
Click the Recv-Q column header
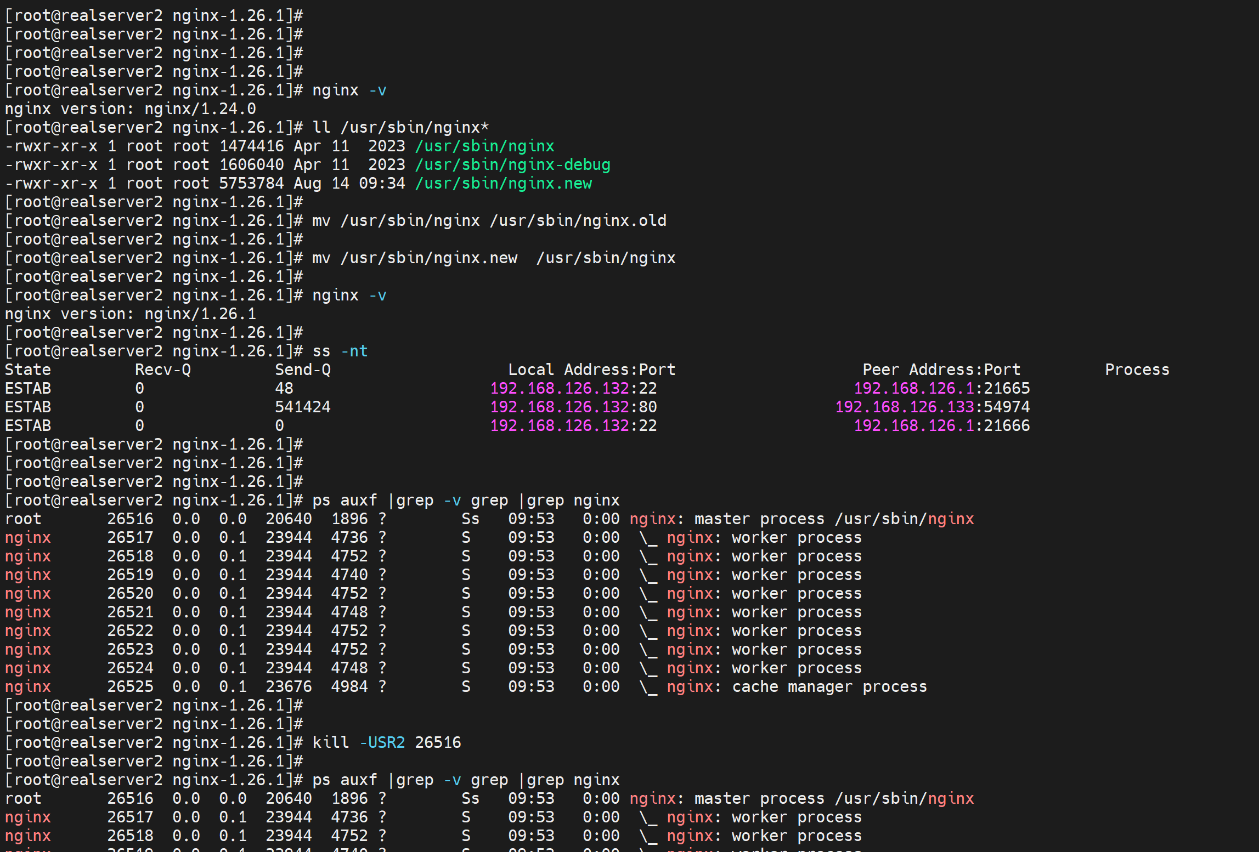pyautogui.click(x=162, y=370)
